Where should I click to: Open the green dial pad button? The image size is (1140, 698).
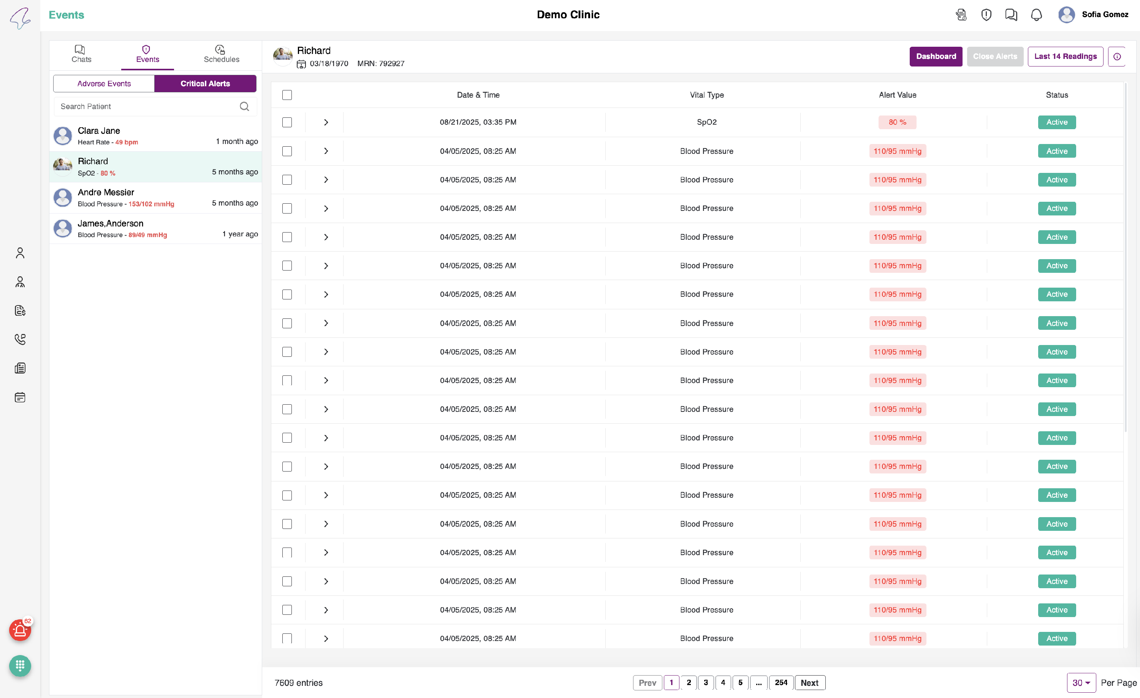[x=20, y=666]
